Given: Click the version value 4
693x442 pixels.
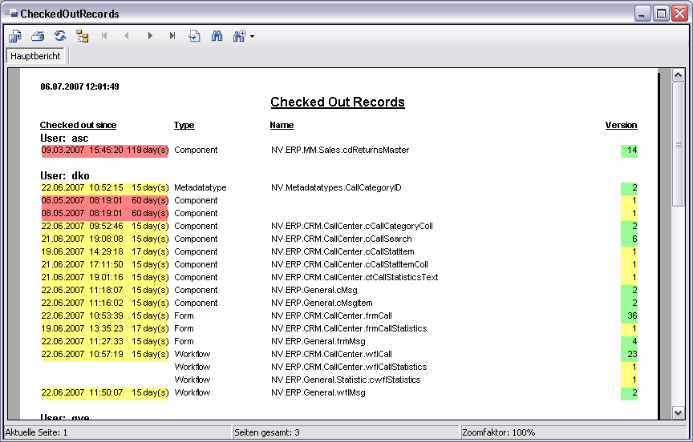Looking at the screenshot, I should coord(634,341).
